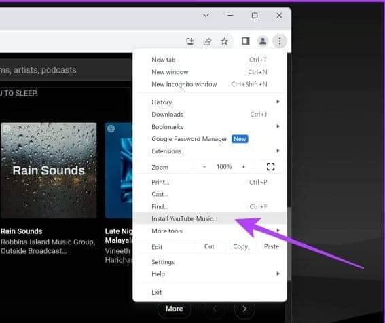This screenshot has height=323, width=385.
Task: Choose Exit from the menu
Action: [x=209, y=292]
